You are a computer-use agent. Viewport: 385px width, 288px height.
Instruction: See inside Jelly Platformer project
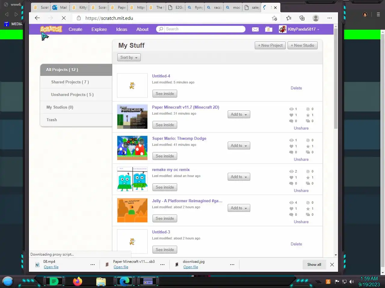(x=165, y=218)
